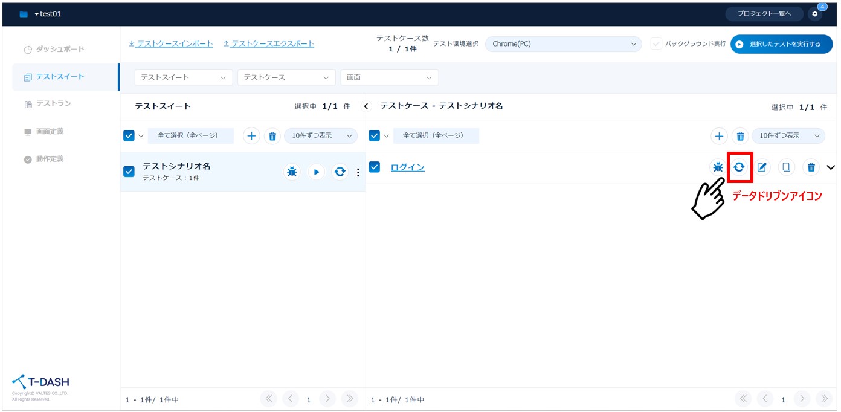
Task: Open three-dot menu for テストシナリオ名 suite
Action: [x=358, y=172]
